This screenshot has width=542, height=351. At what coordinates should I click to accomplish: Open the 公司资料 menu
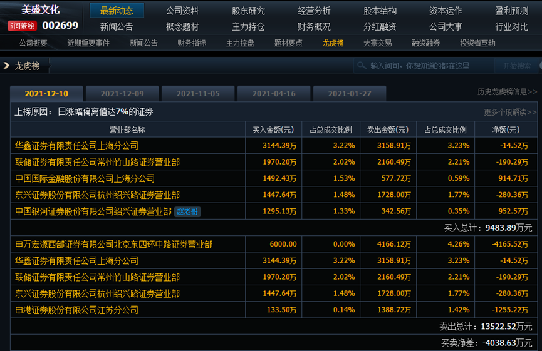pos(182,11)
